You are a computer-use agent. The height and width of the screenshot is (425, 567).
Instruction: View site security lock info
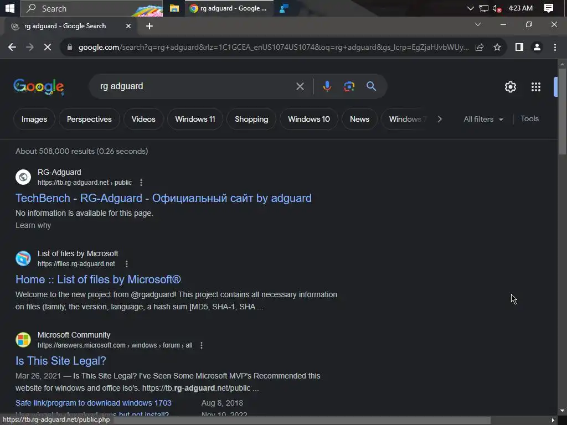point(70,47)
